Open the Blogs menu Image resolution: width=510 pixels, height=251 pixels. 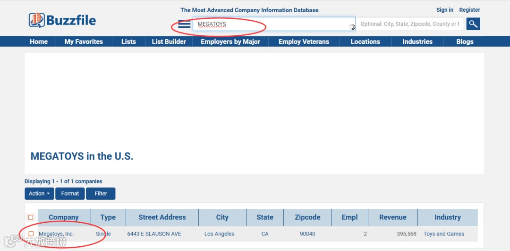tap(465, 41)
